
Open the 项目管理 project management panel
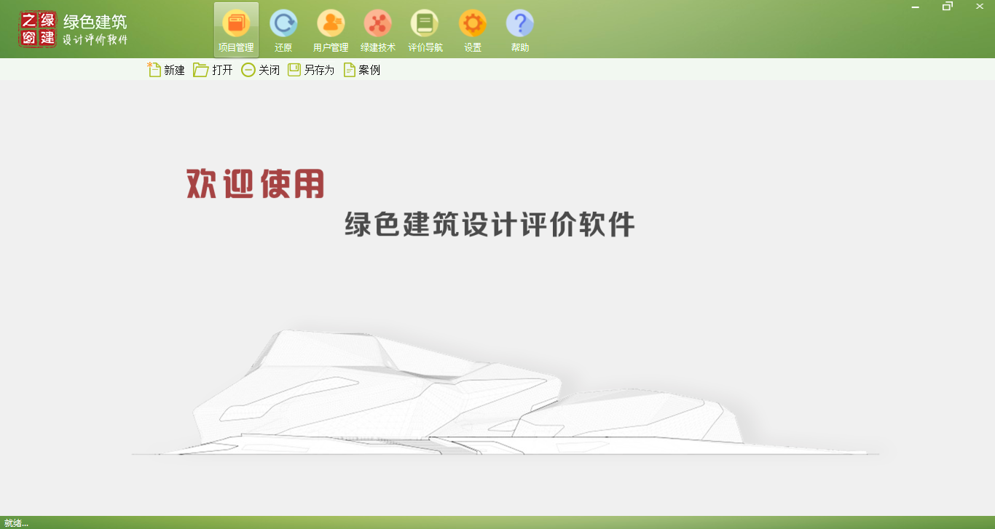pyautogui.click(x=235, y=29)
